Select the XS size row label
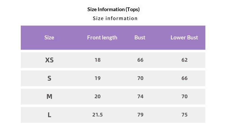Viewport: 225px width, 135px height. point(49,60)
